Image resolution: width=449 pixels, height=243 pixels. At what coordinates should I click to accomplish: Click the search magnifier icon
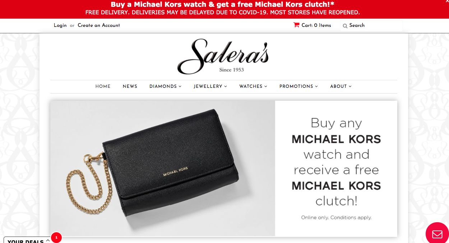(345, 26)
